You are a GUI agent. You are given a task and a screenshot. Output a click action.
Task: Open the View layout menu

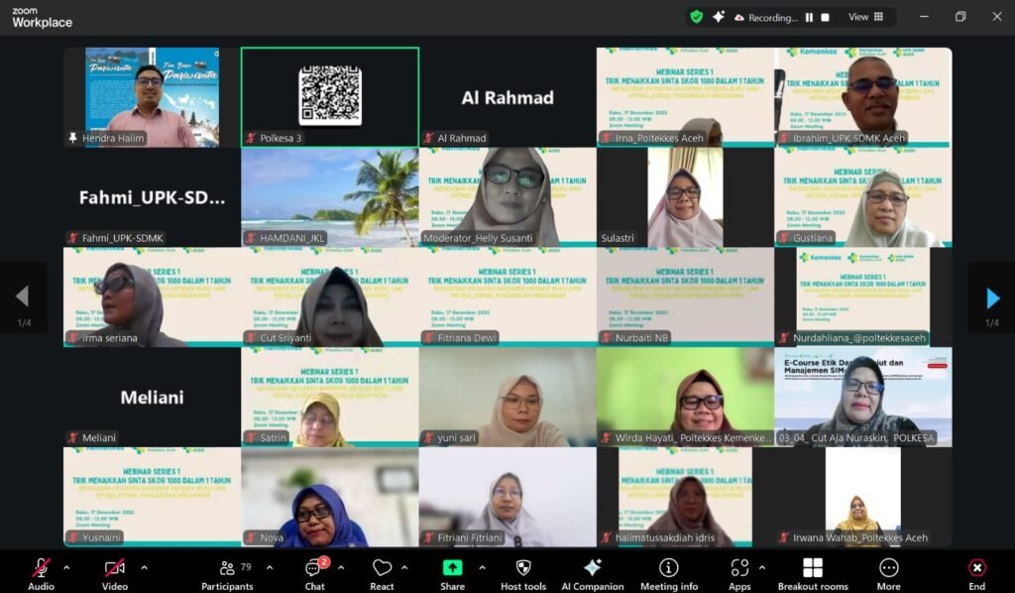point(863,17)
